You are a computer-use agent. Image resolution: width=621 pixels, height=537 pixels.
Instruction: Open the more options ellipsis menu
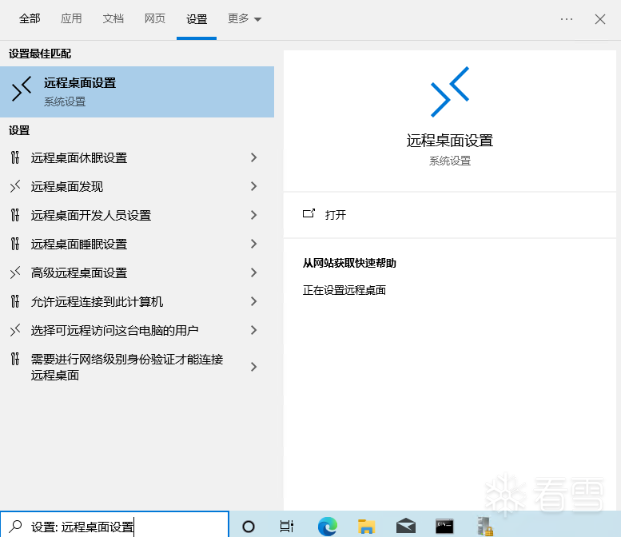pyautogui.click(x=567, y=19)
